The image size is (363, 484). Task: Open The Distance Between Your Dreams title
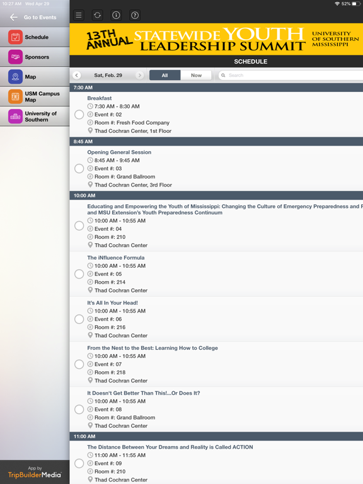pos(170,447)
